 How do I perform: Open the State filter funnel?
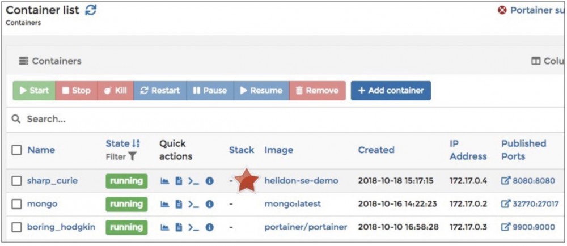click(132, 157)
